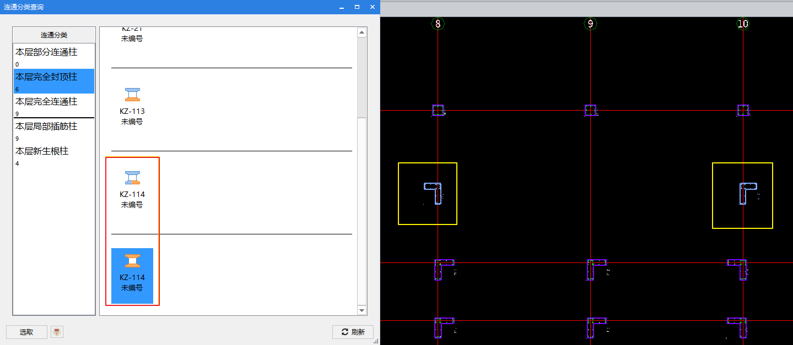
Task: Select the square column on axis 9
Action: (x=590, y=111)
